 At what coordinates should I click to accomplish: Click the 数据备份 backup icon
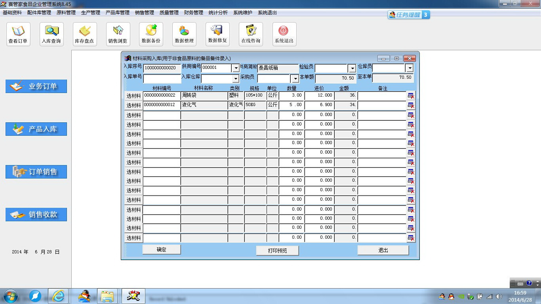pos(151,34)
